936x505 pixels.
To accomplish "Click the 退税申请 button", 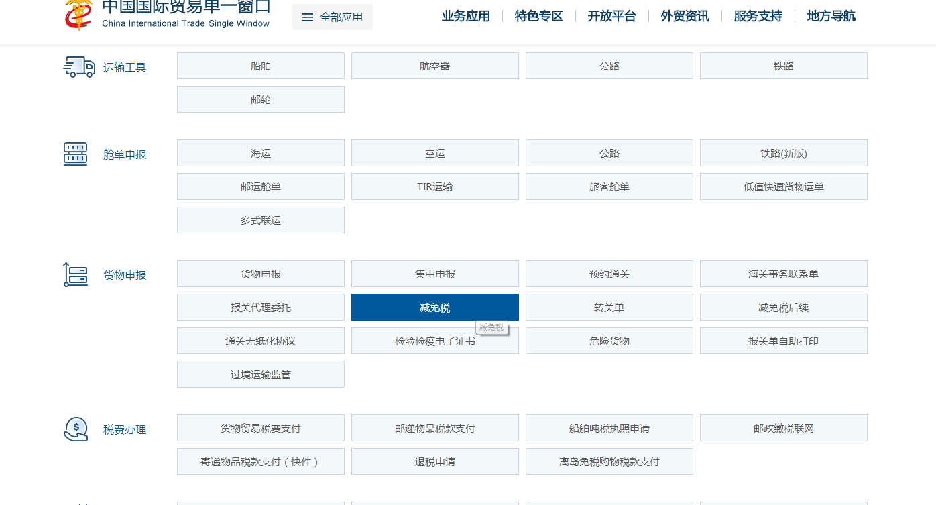I will click(435, 461).
